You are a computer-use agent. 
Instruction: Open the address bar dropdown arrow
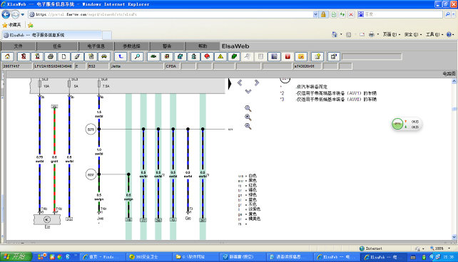pyautogui.click(x=315, y=14)
